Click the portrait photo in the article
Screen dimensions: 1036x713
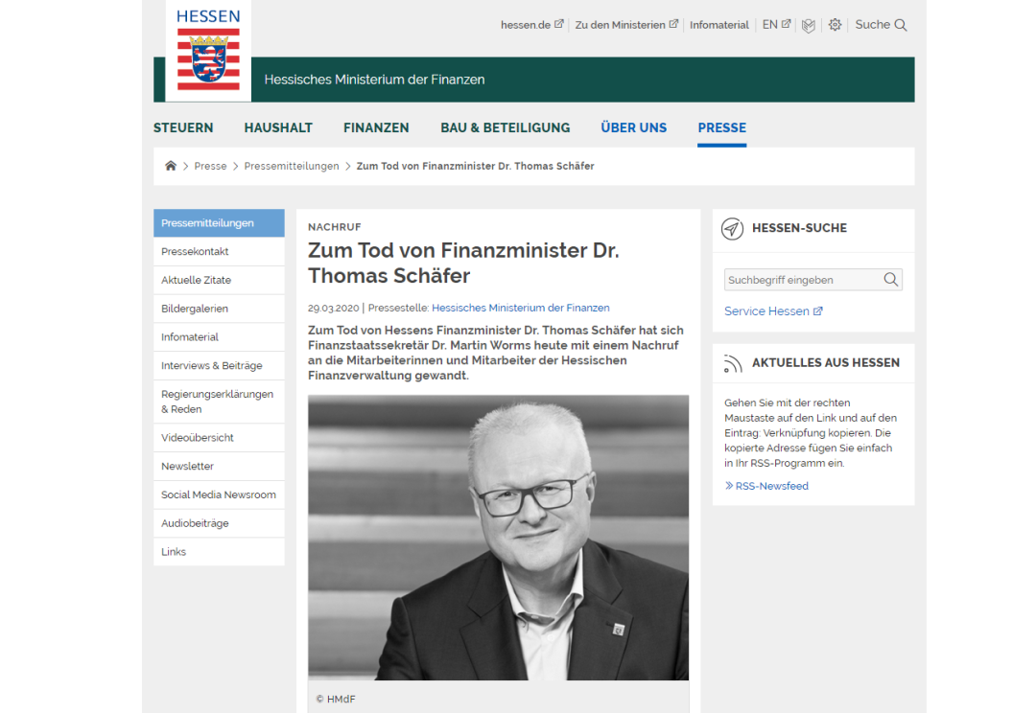498,538
